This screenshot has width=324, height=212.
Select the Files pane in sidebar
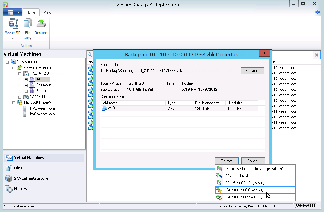(18, 168)
